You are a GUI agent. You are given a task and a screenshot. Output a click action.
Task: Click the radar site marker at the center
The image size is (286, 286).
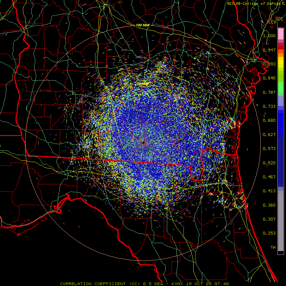click(143, 143)
